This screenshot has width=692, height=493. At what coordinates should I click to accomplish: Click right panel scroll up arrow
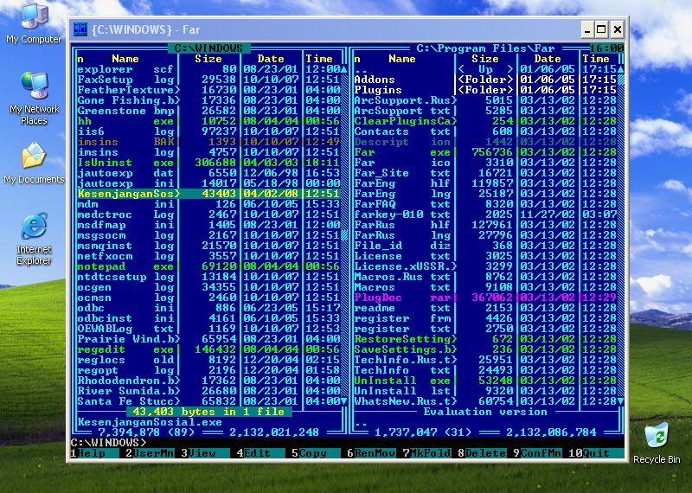(x=620, y=69)
